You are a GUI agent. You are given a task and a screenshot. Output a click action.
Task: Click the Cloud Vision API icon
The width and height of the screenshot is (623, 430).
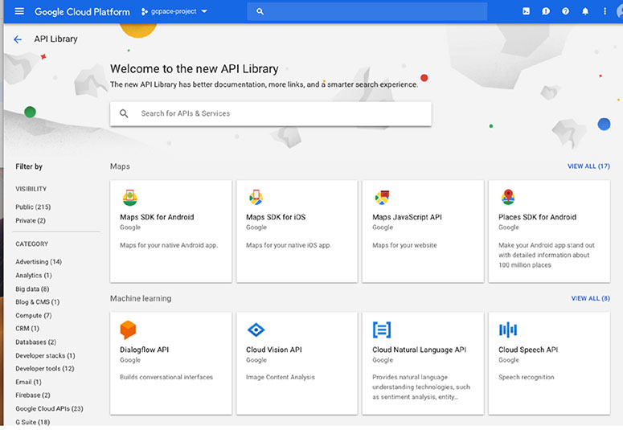pyautogui.click(x=256, y=330)
